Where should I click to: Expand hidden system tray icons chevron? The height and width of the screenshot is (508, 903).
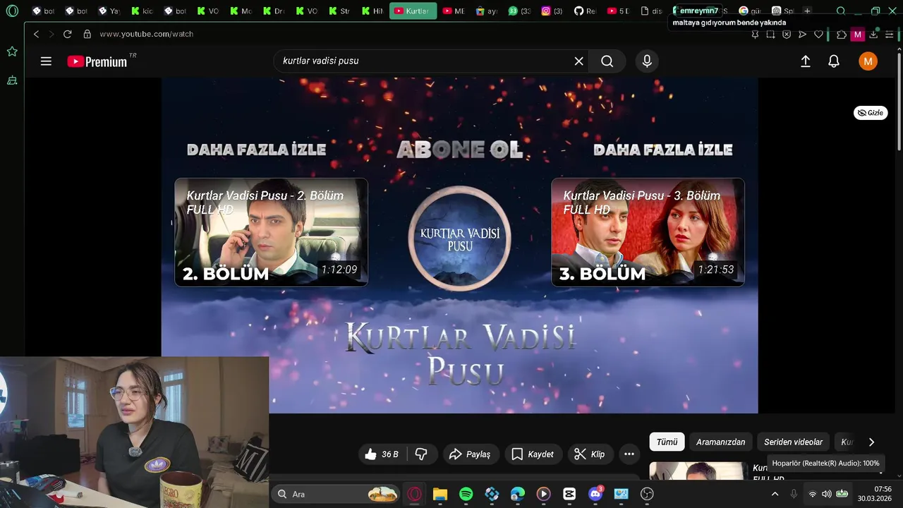775,494
